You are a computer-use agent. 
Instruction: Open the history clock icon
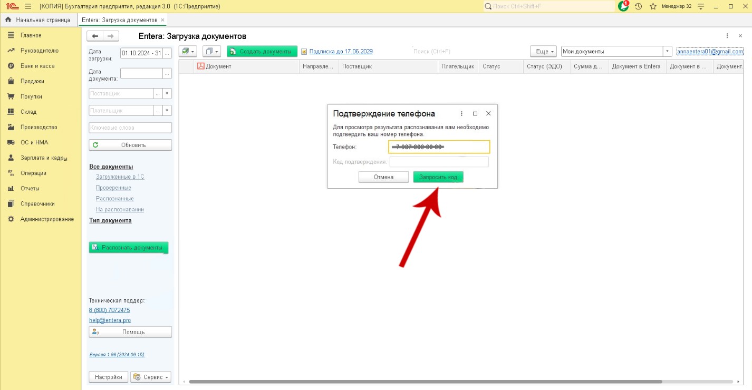point(638,6)
